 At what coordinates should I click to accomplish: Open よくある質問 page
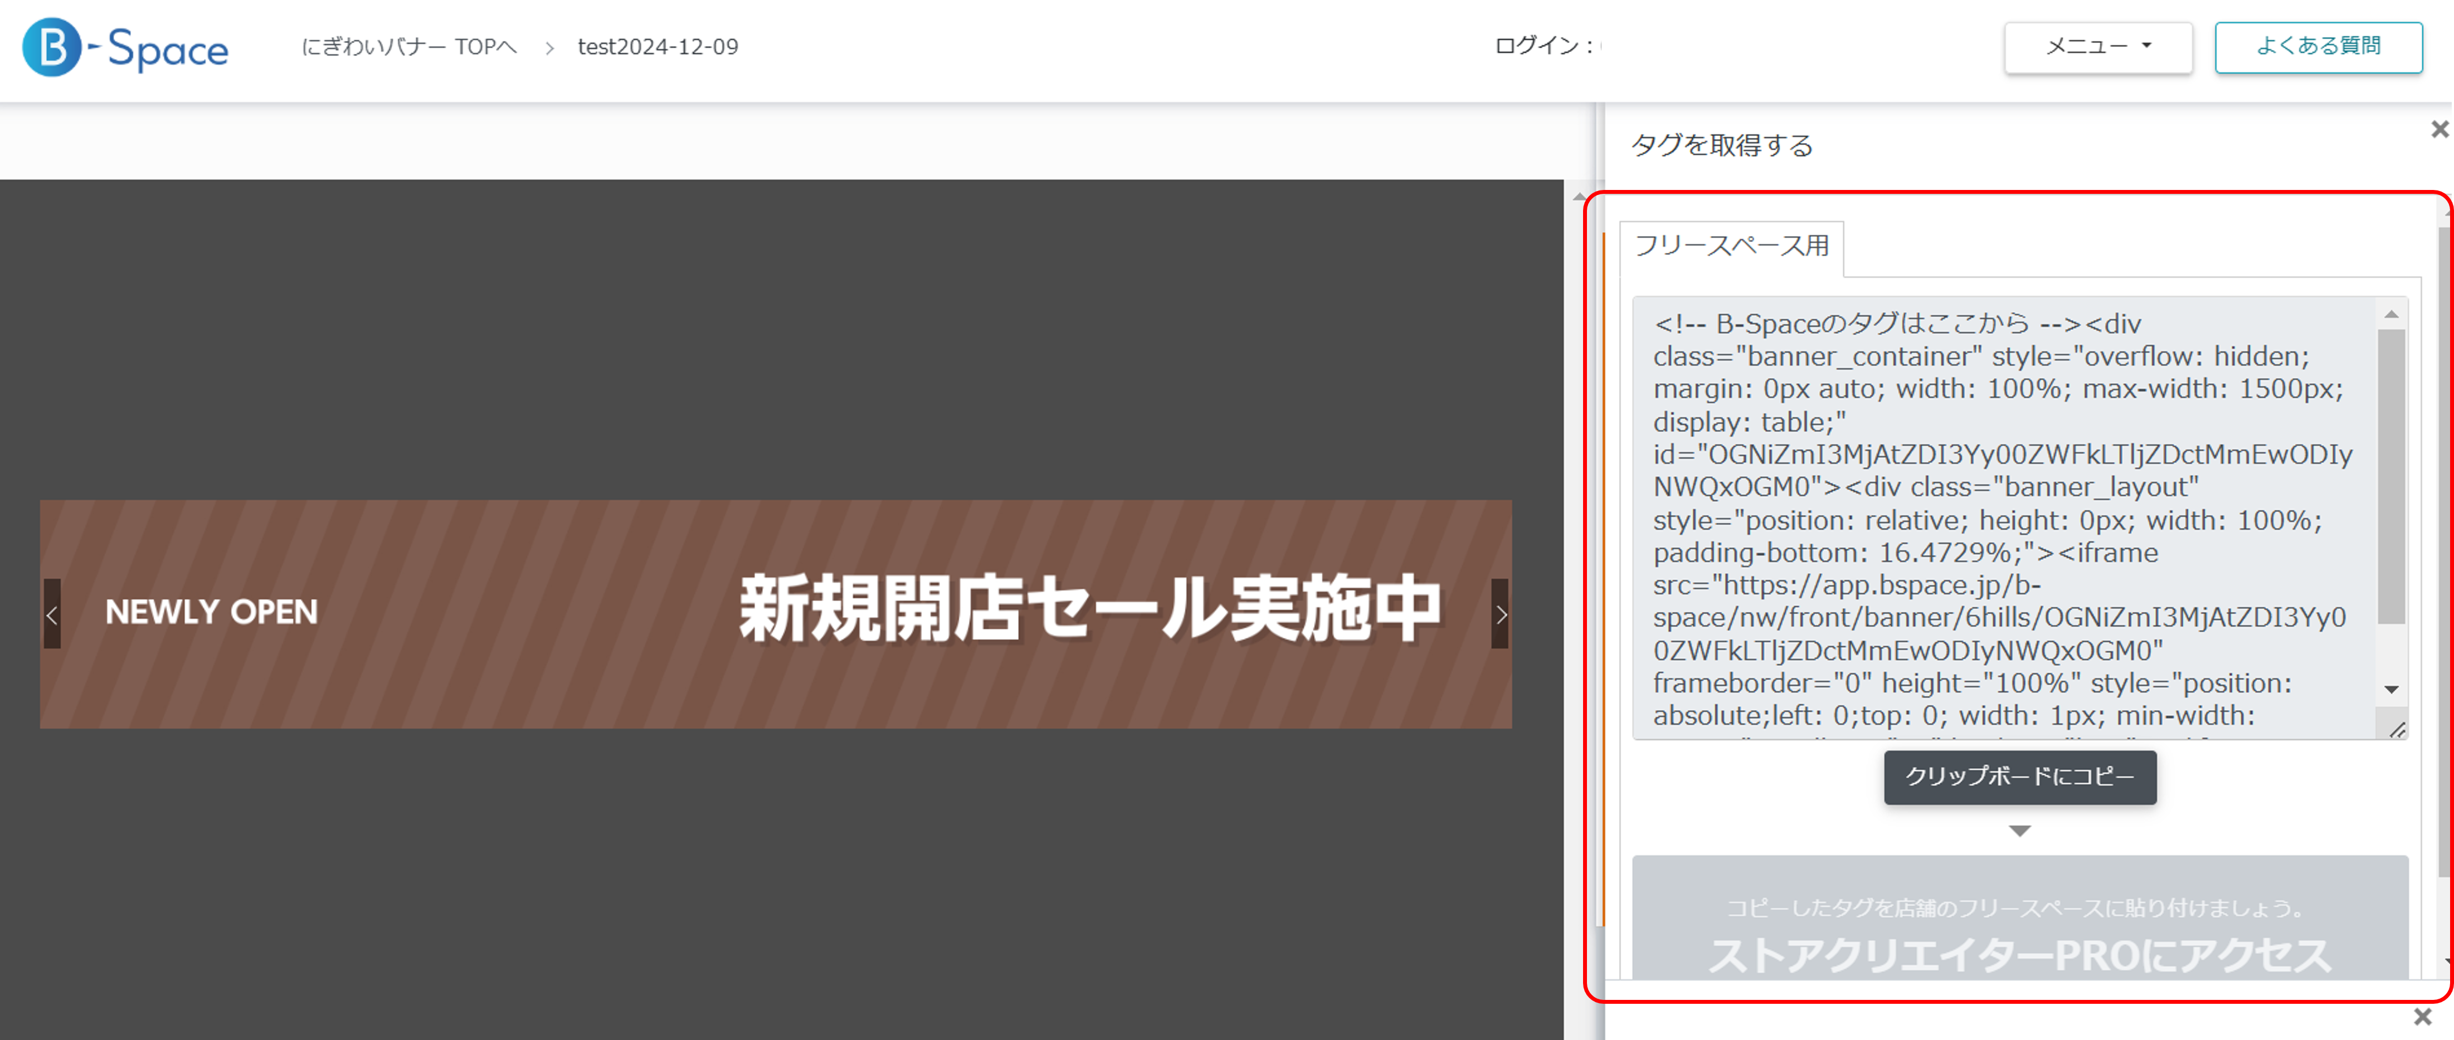pos(2318,47)
